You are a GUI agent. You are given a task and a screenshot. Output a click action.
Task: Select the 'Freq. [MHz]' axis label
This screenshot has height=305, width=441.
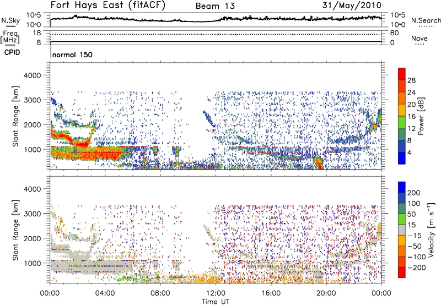[10, 37]
